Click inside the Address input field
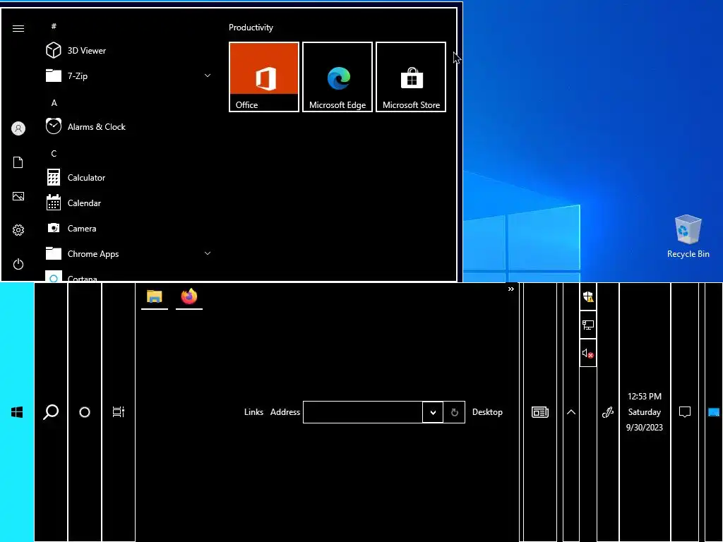 point(363,412)
